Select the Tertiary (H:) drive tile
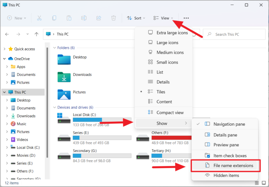This screenshot has width=269, height=187. tap(164, 156)
